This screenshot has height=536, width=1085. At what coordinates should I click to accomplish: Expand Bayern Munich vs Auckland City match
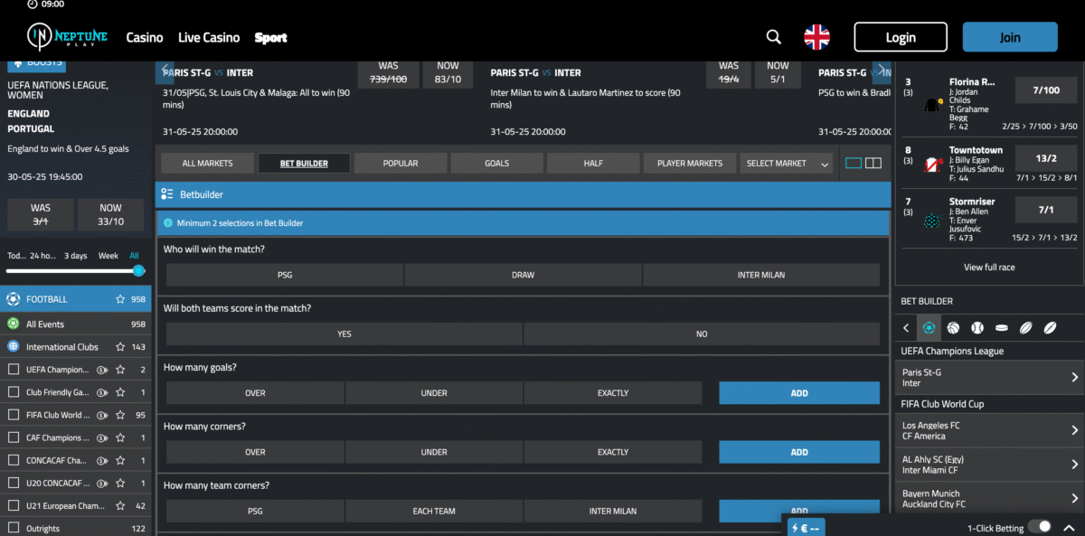(x=989, y=499)
